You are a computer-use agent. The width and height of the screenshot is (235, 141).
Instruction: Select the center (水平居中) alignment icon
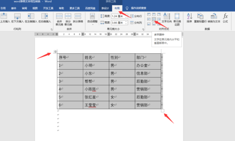(x=154, y=19)
